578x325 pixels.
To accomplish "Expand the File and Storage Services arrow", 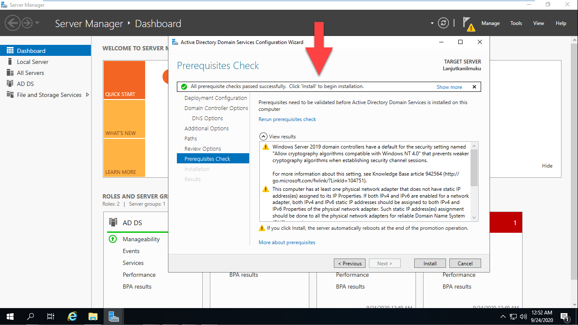I will [88, 95].
